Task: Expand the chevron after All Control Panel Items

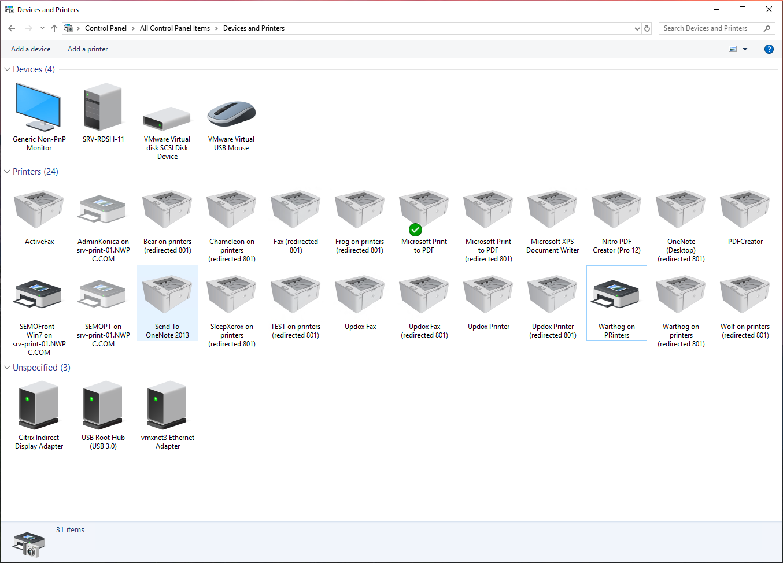Action: click(217, 28)
